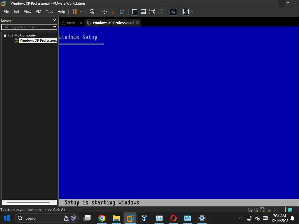This screenshot has height=224, width=299.
Task: Click the library horizontal scrollbar
Action: (x=29, y=202)
